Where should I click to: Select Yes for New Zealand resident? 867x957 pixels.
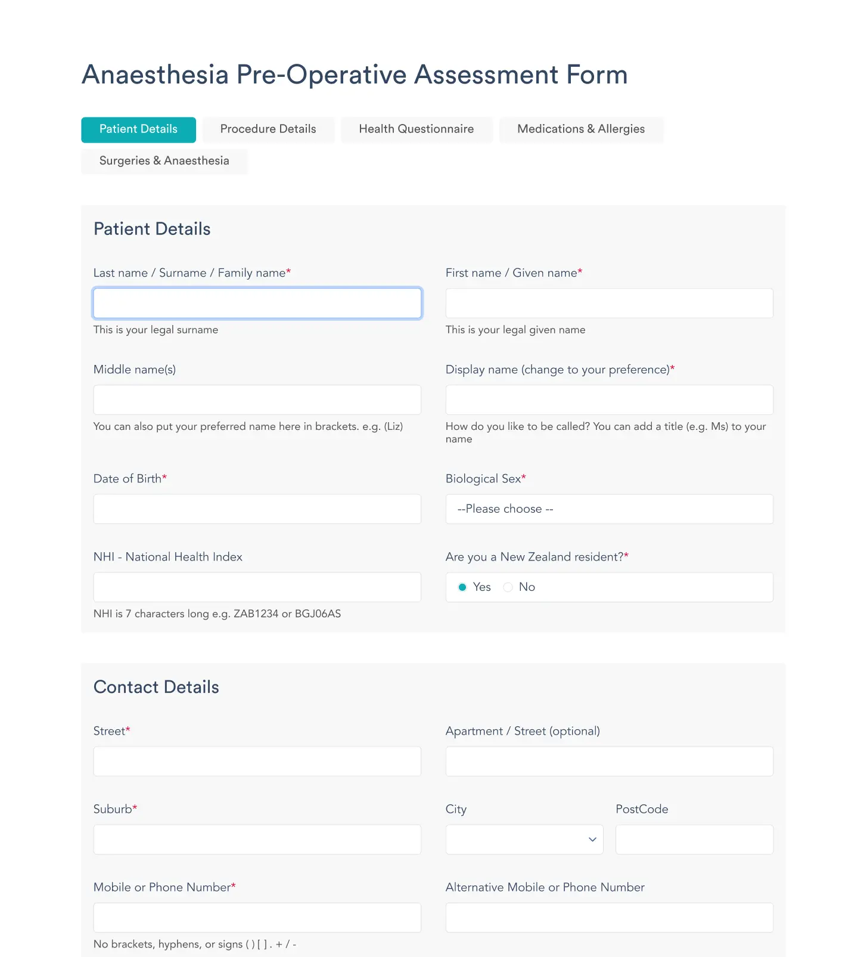coord(462,587)
